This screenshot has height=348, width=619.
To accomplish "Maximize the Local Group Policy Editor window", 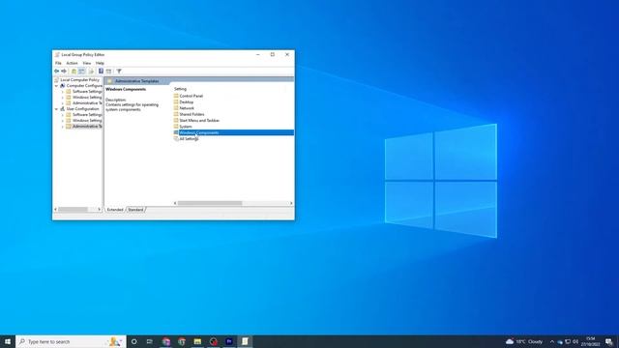I will point(273,54).
